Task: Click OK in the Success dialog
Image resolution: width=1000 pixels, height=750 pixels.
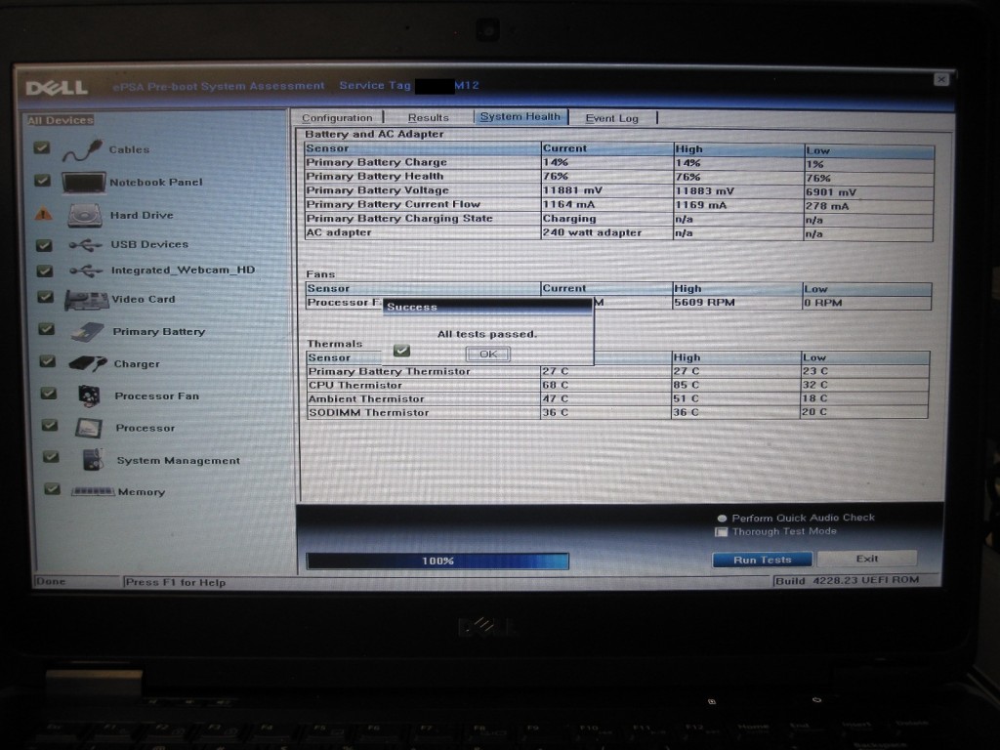Action: (x=488, y=354)
